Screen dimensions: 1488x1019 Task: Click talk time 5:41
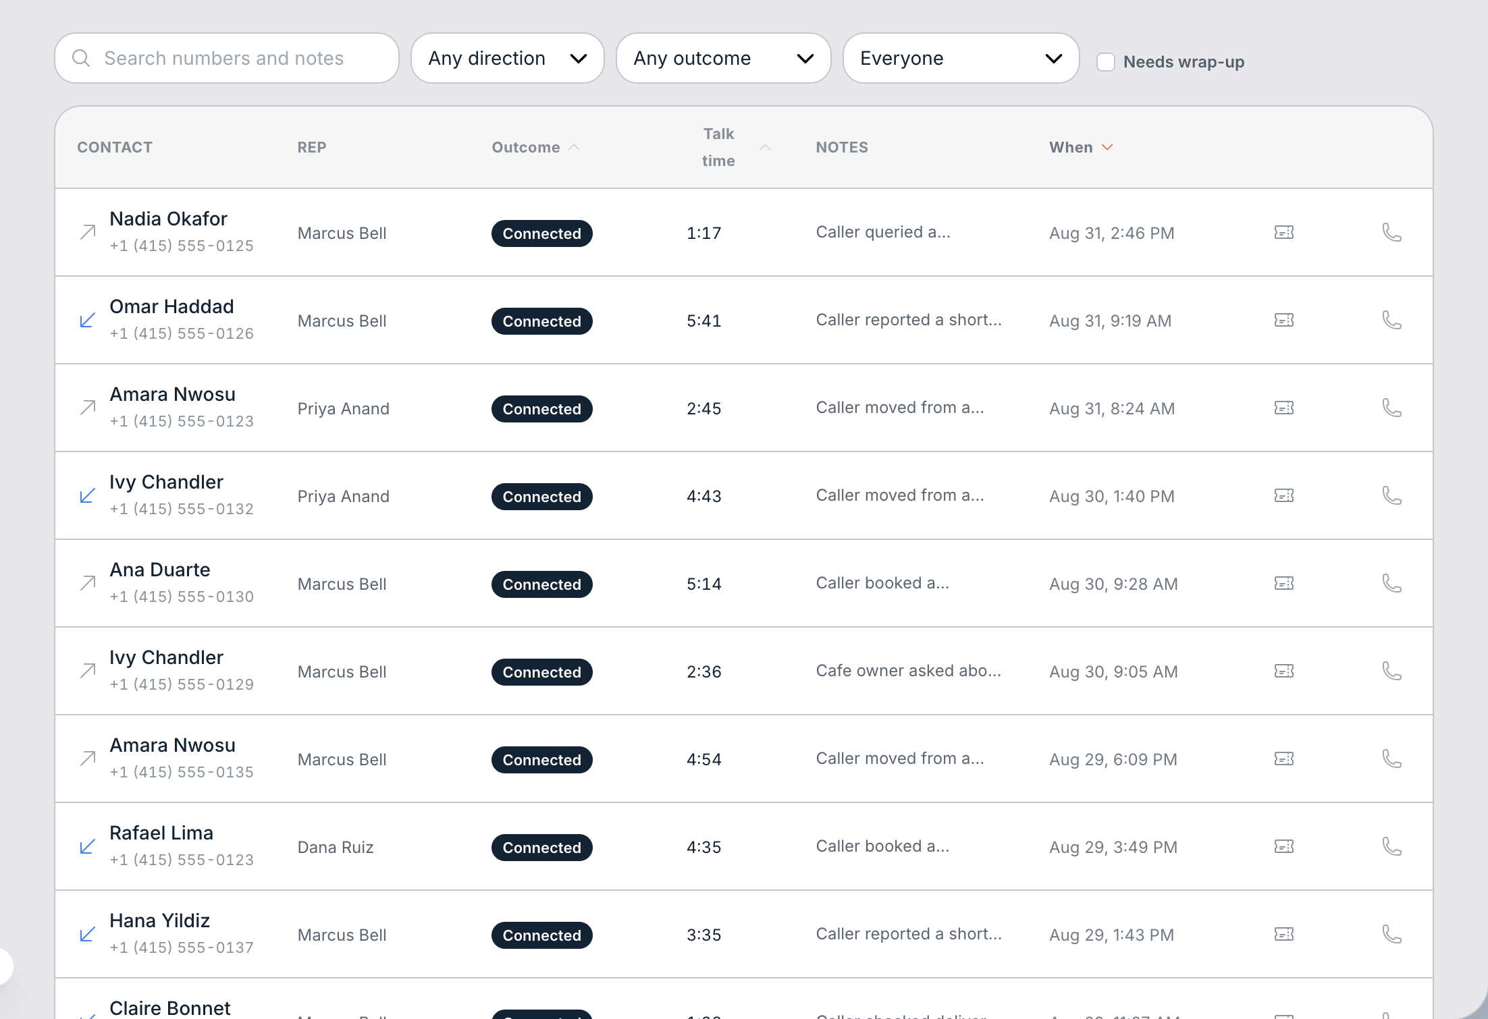click(703, 321)
